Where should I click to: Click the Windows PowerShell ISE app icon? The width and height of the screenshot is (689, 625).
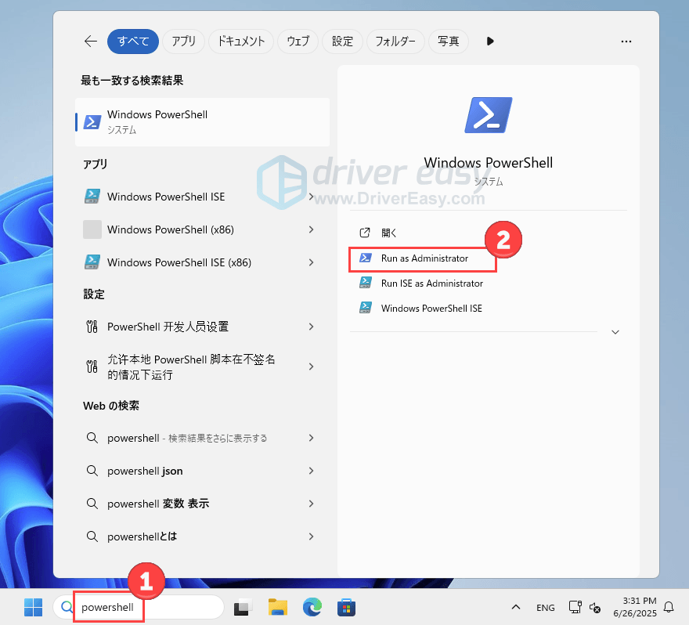92,197
